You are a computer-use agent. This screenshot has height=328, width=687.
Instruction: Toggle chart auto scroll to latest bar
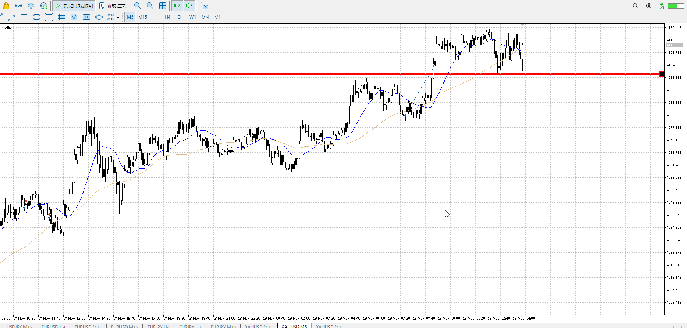click(177, 6)
